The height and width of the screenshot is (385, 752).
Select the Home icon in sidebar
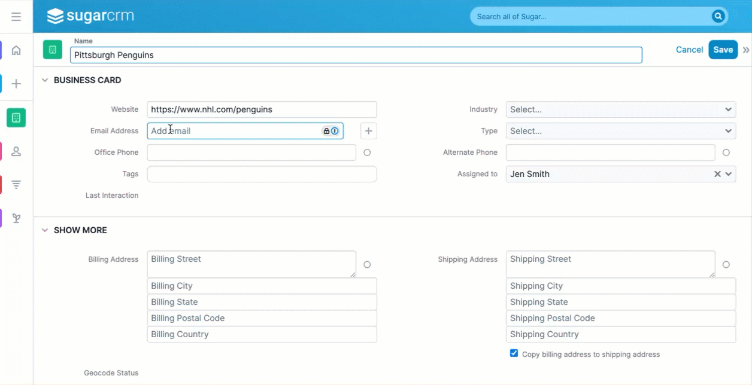tap(16, 50)
